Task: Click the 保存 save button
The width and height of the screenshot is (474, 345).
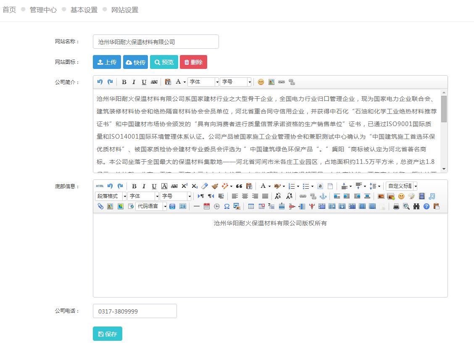Action: pyautogui.click(x=108, y=334)
